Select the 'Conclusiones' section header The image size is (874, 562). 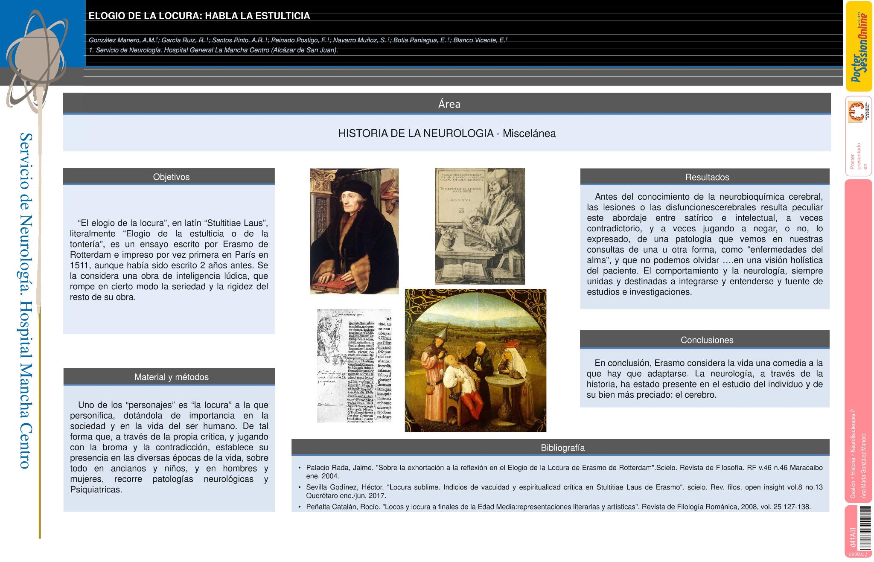click(x=705, y=340)
